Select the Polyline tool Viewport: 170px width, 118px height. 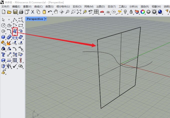15,20
